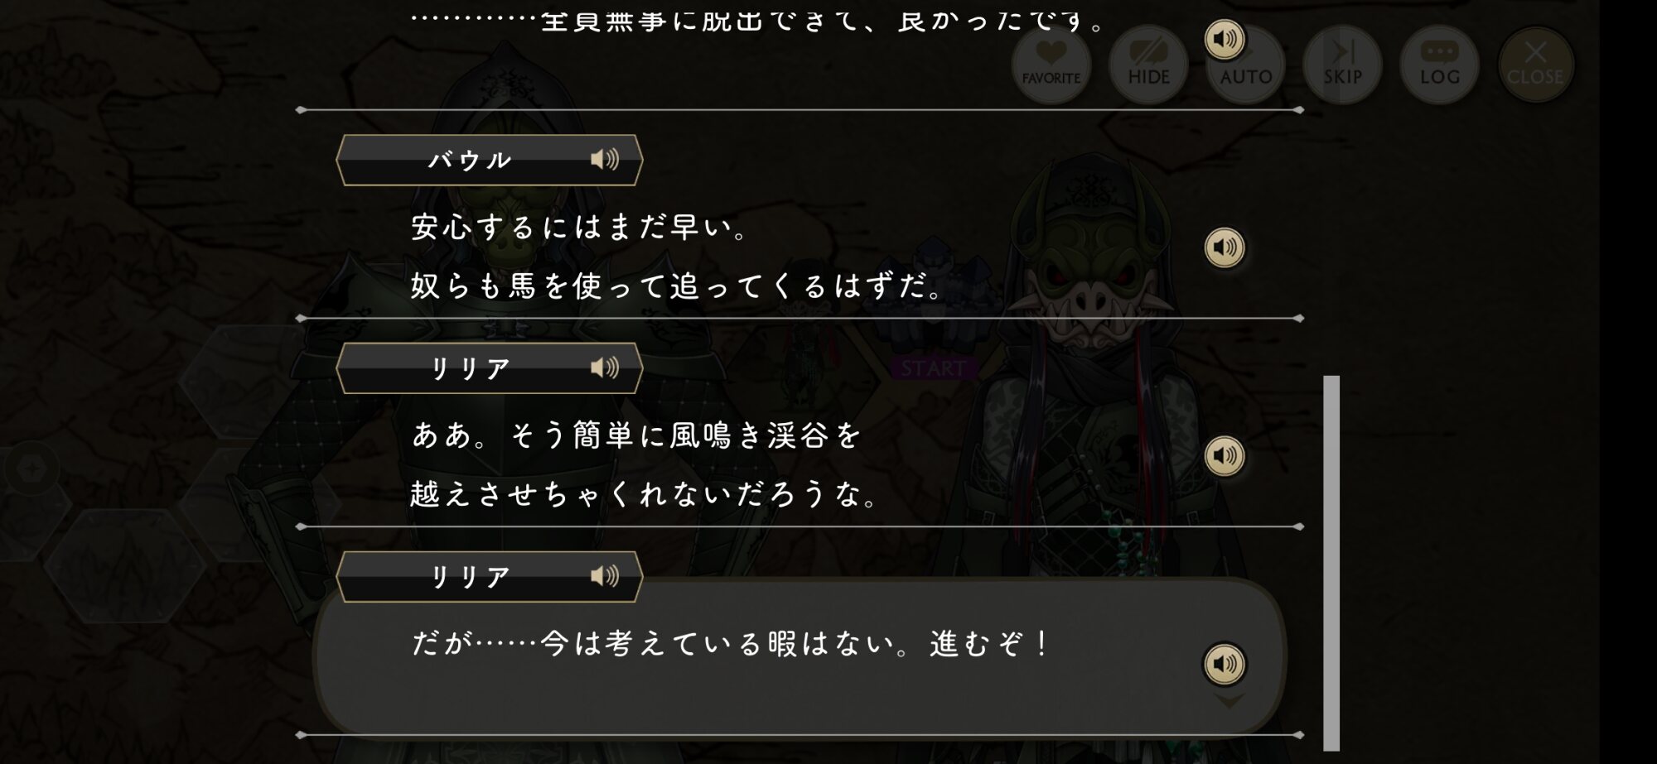
Task: Play voice for topmost partially visible line
Action: pyautogui.click(x=1224, y=39)
